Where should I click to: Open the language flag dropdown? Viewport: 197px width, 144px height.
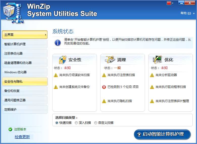pyautogui.click(x=170, y=3)
